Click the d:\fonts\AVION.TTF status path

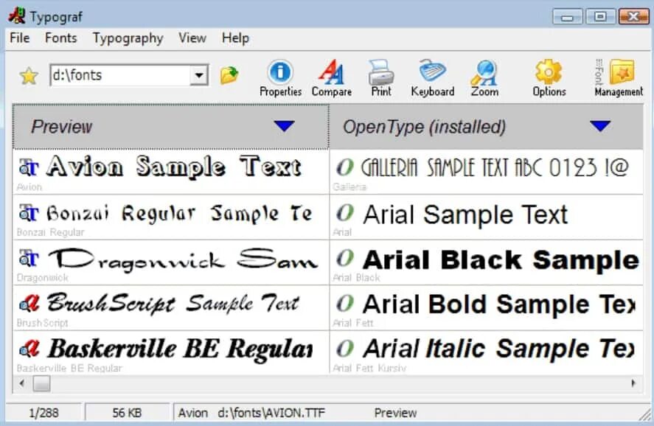271,413
